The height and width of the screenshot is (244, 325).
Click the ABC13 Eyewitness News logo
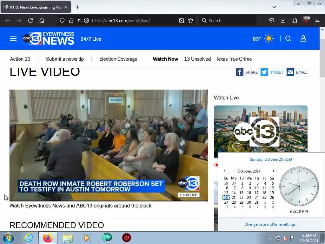tap(49, 38)
